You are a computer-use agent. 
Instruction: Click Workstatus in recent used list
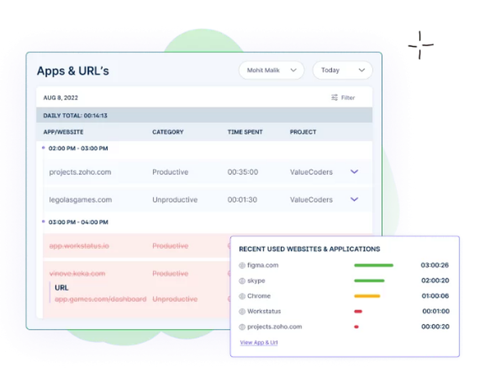[x=264, y=311]
